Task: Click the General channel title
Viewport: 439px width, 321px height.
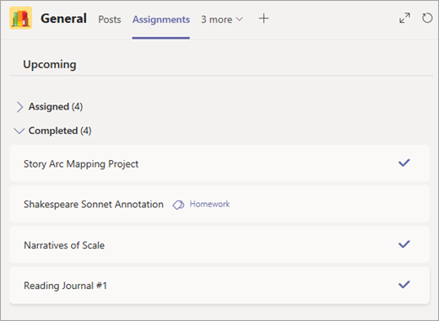Action: [x=63, y=19]
